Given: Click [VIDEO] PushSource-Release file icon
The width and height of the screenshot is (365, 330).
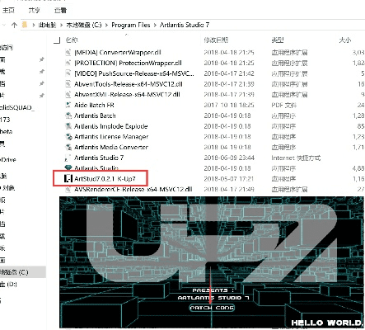Looking at the screenshot, I should coord(68,73).
